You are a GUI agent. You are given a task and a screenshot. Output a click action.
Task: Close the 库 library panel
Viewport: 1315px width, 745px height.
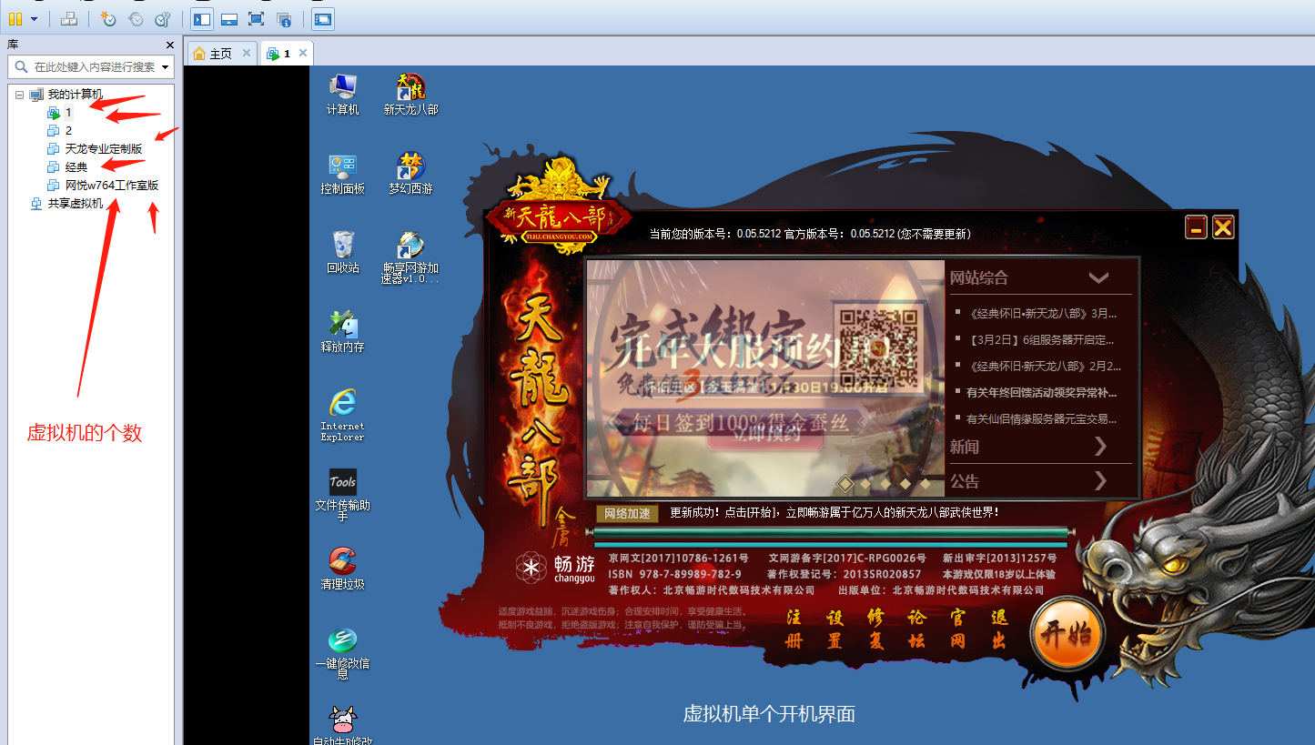pyautogui.click(x=170, y=45)
